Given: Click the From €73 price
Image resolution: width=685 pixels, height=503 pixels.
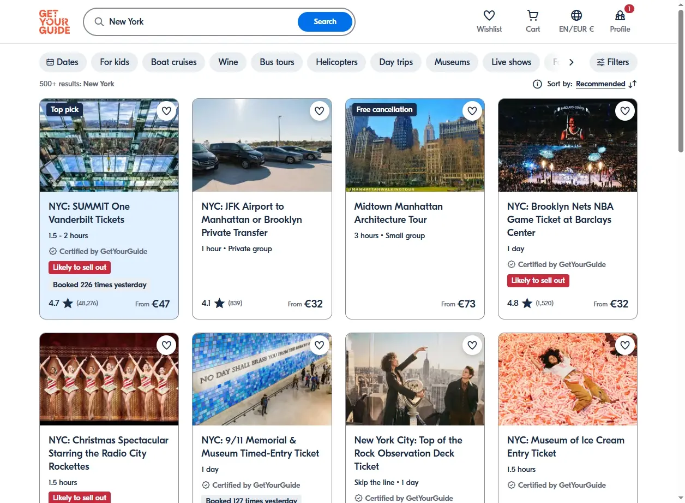Looking at the screenshot, I should tap(459, 304).
